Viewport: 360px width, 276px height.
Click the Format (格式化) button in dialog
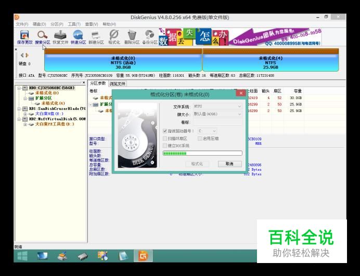coord(197,164)
